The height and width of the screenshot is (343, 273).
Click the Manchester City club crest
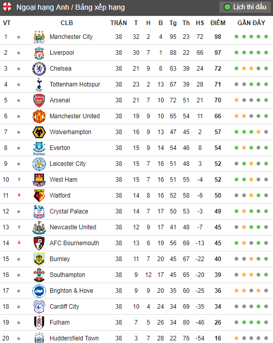[39, 37]
